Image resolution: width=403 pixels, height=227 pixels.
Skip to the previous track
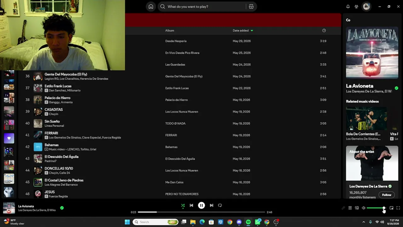(x=191, y=206)
